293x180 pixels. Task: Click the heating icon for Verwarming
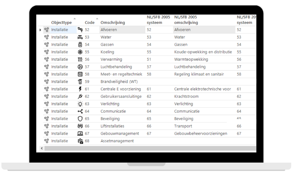[80, 60]
